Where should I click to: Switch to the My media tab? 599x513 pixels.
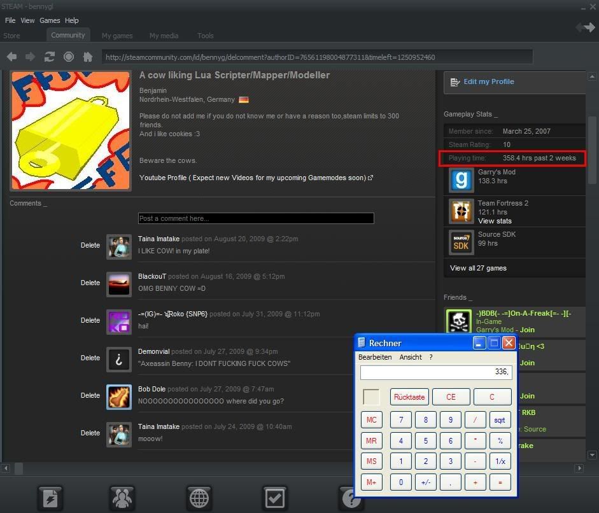pyautogui.click(x=164, y=36)
